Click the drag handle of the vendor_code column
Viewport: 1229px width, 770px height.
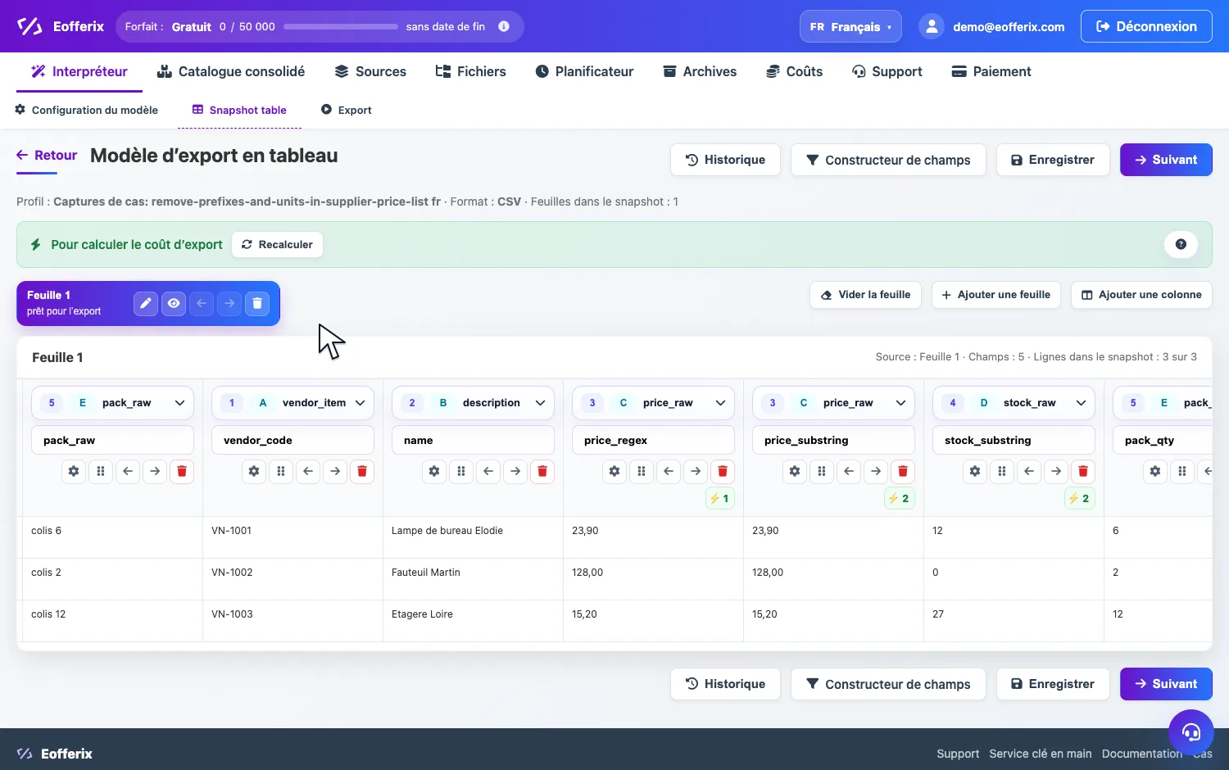click(x=281, y=471)
